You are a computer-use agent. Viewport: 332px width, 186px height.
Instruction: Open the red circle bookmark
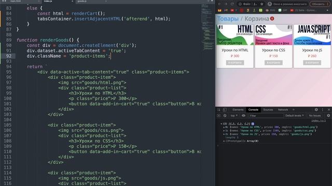point(242,10)
